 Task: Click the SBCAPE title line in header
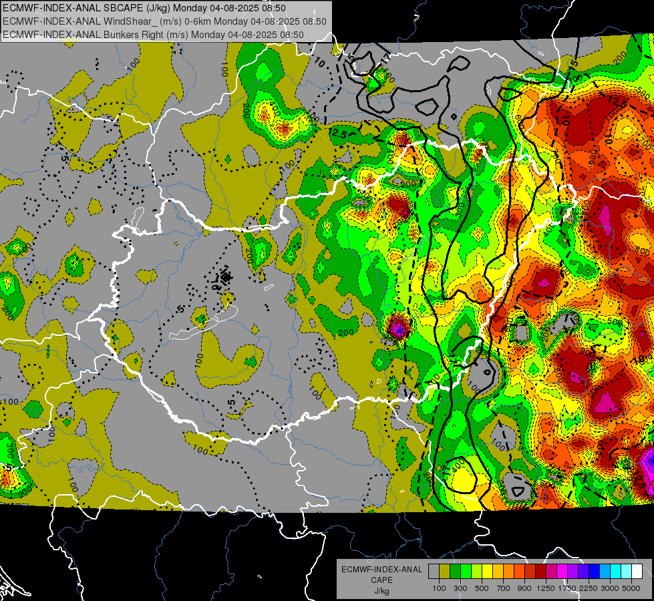[x=144, y=8]
